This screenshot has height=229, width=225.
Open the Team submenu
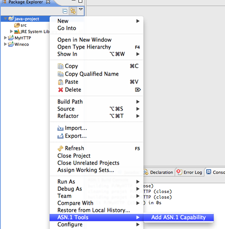[96, 196]
